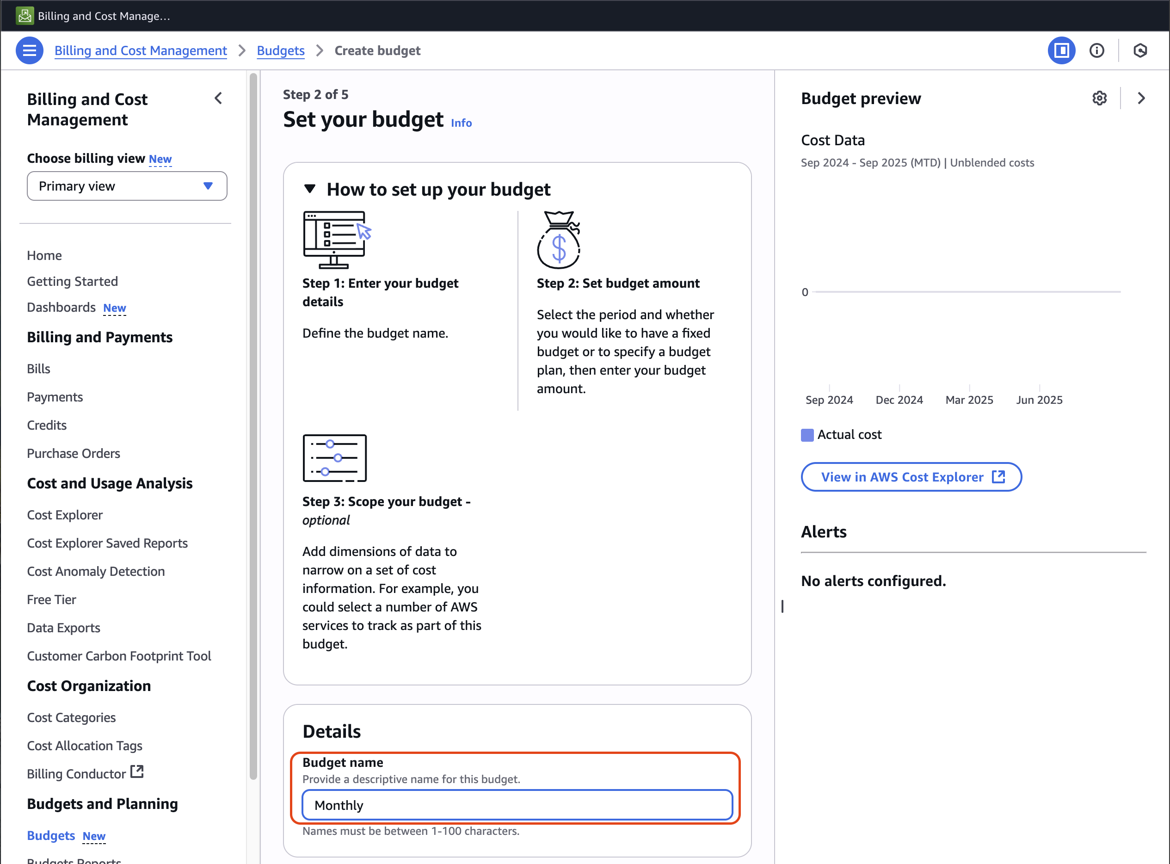Open the Primary view billing dropdown
1170x864 pixels.
click(127, 186)
